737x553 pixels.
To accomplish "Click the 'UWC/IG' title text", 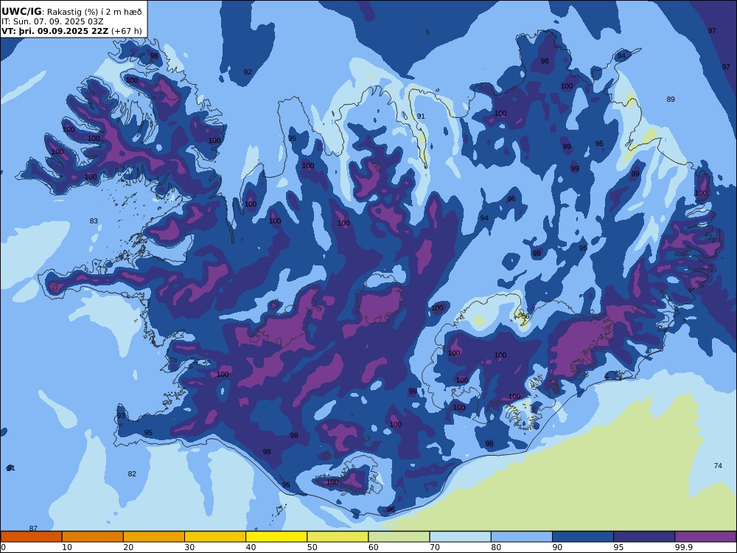I will (21, 12).
